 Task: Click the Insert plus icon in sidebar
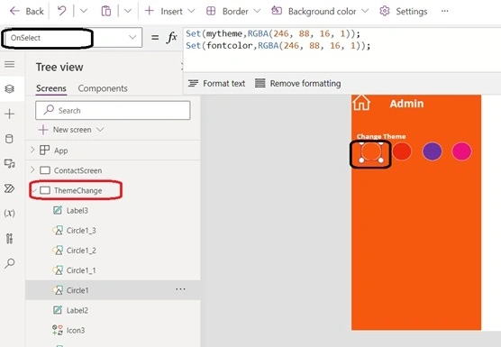10,114
